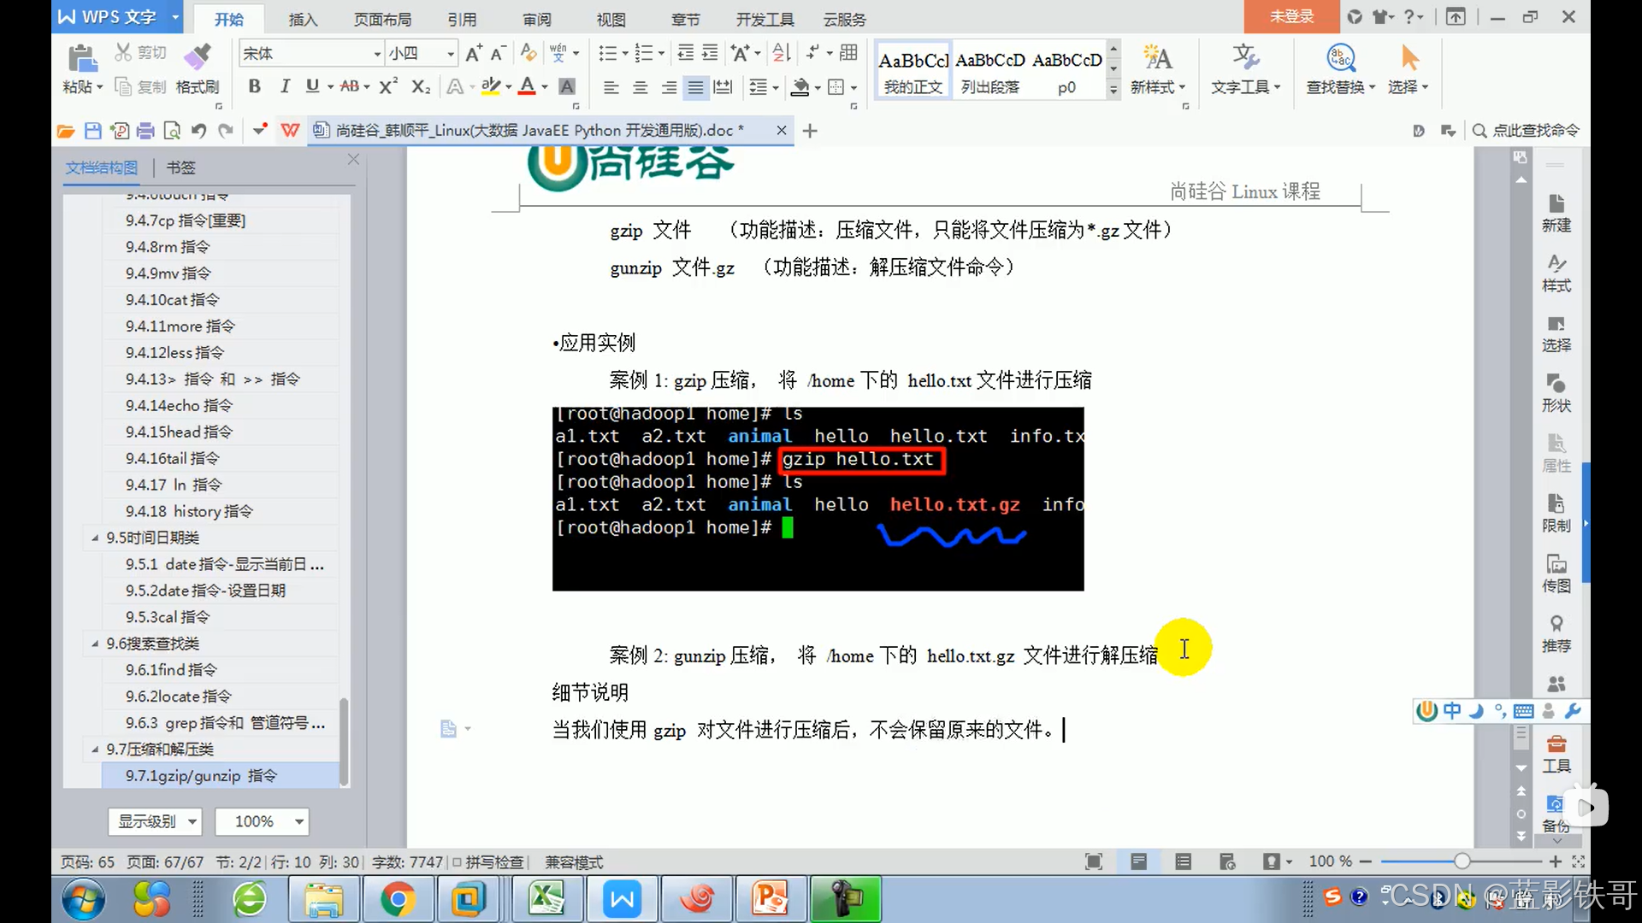
Task: Click the undo arrow icon
Action: (x=198, y=131)
